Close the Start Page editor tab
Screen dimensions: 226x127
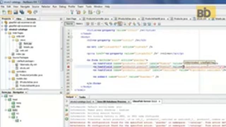pyautogui.click(x=80, y=19)
